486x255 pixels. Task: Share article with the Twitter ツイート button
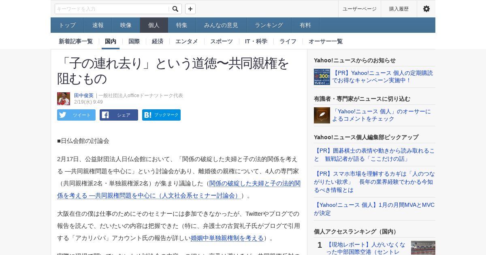coord(76,115)
